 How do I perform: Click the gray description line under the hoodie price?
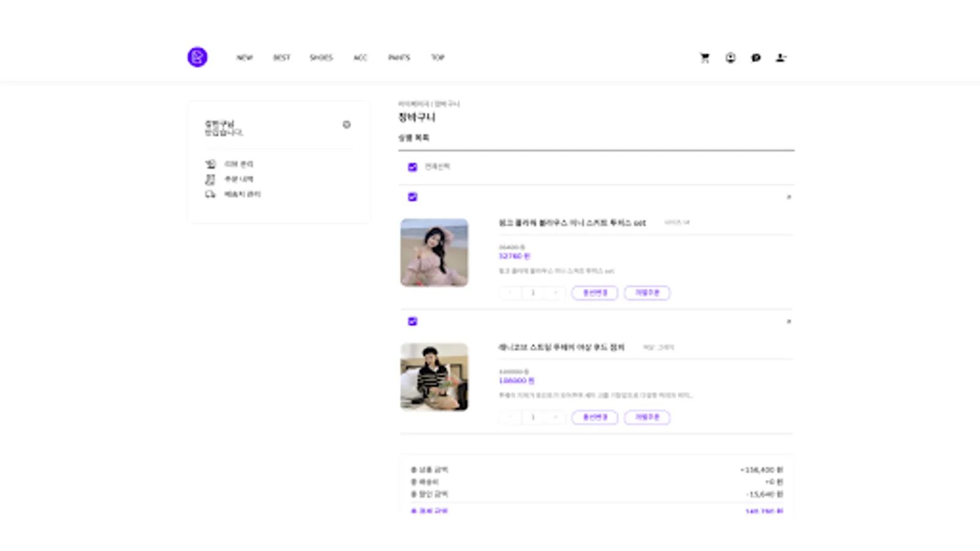point(596,395)
